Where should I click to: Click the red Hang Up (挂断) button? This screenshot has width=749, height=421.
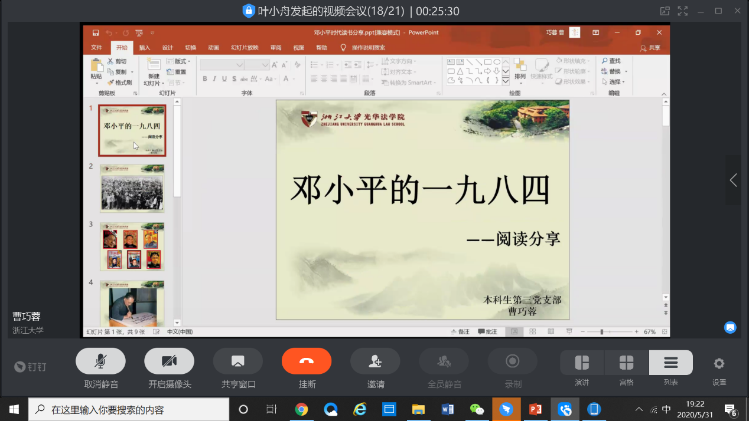[307, 361]
